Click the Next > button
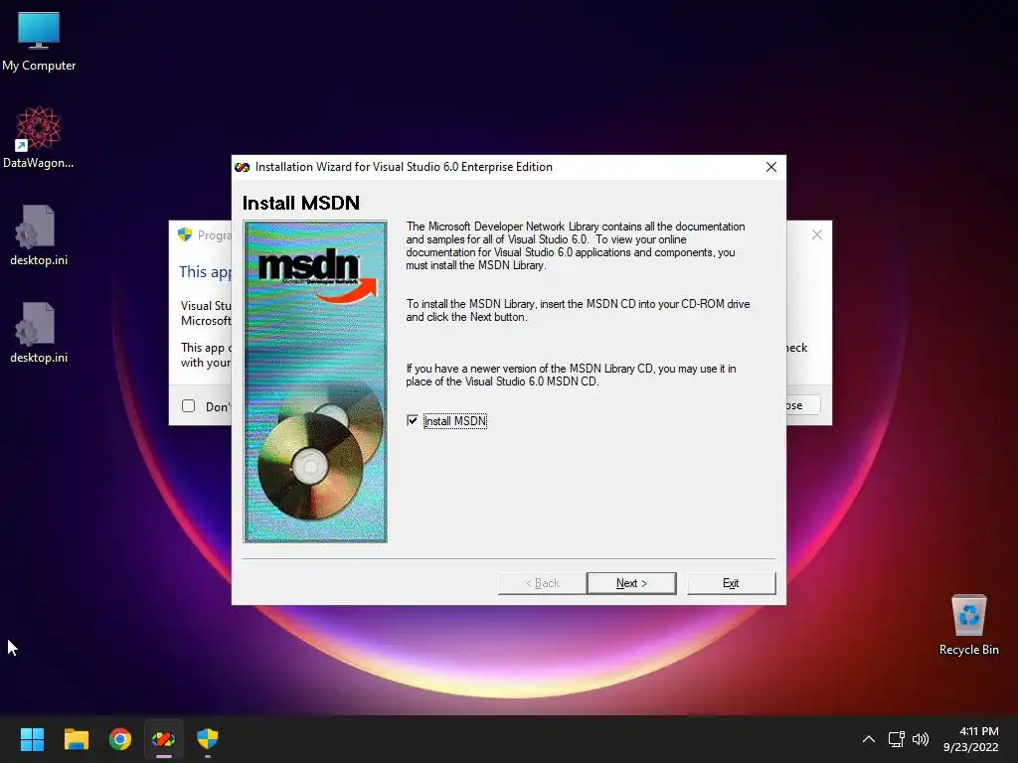Image resolution: width=1018 pixels, height=763 pixels. coord(631,582)
